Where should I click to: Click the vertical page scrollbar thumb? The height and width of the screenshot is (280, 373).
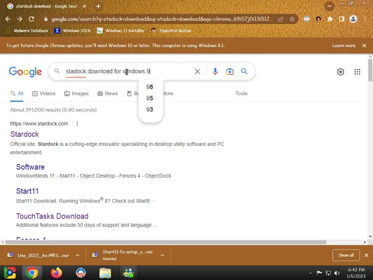tap(370, 70)
